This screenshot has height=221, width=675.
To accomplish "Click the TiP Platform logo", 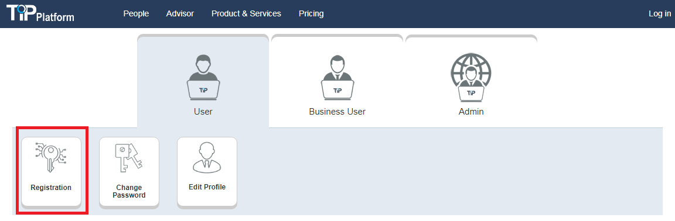I will pos(40,13).
